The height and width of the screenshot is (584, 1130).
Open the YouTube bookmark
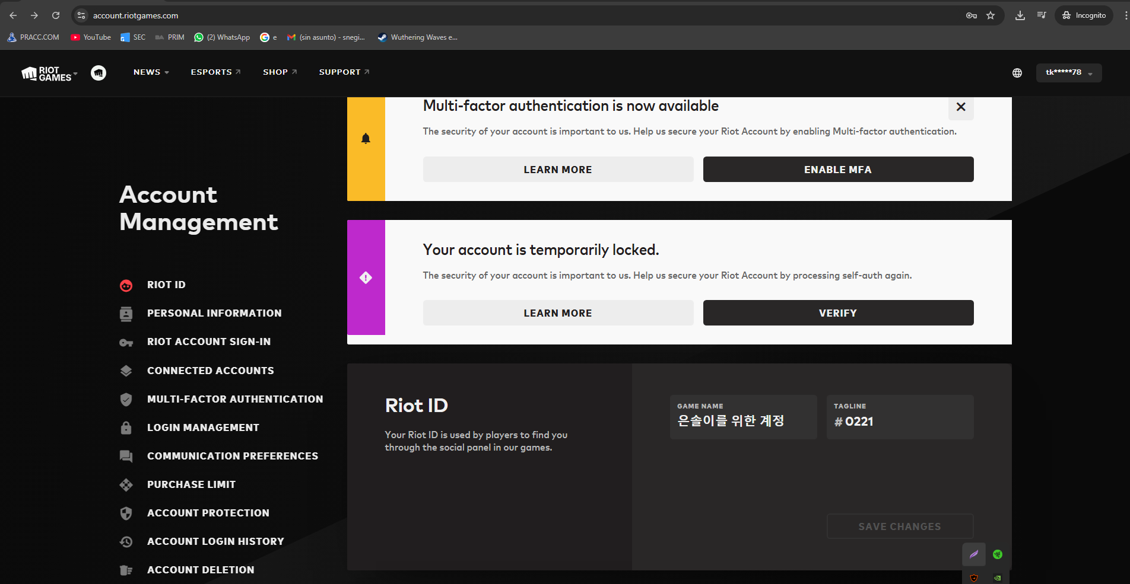tap(91, 37)
